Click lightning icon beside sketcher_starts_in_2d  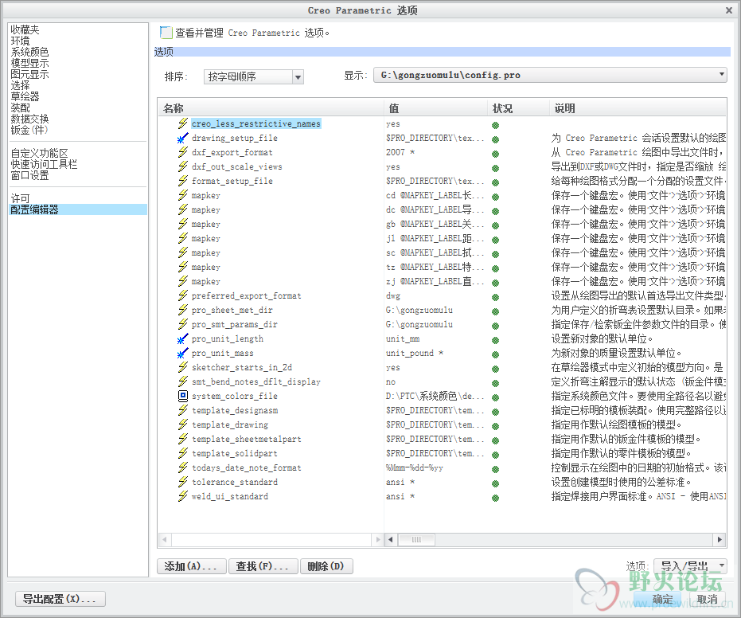pos(183,367)
